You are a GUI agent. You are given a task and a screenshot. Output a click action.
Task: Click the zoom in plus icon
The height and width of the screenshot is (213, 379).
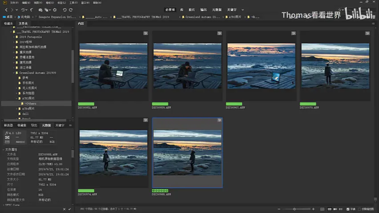(314, 209)
